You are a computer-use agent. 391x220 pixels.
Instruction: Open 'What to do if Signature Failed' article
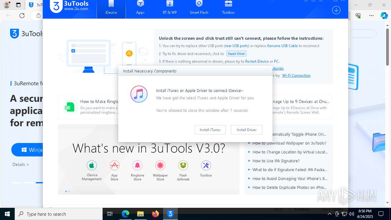290,170
